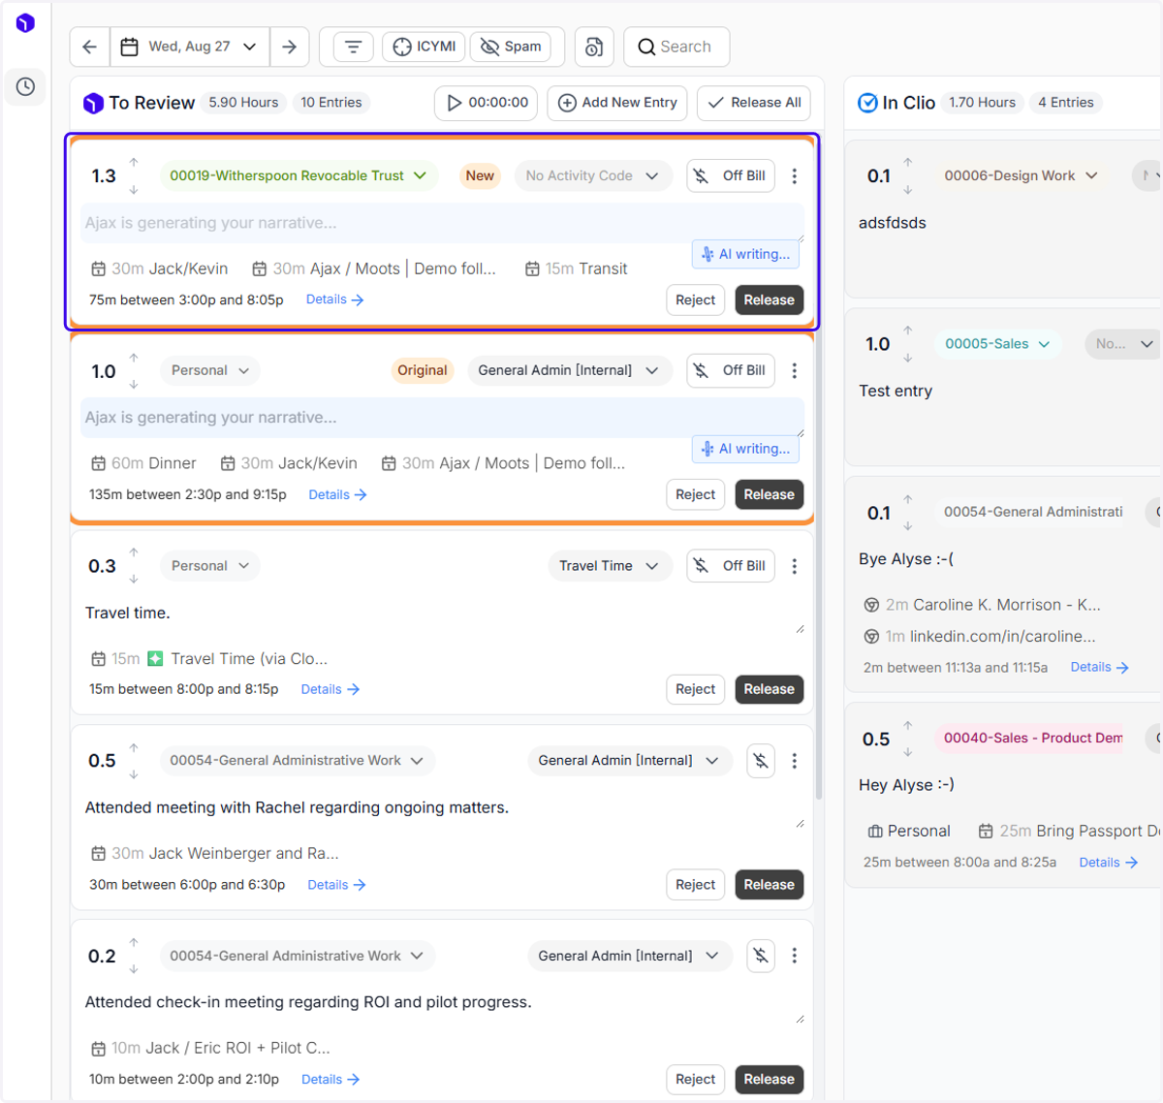
Task: Open the No Activity Code dropdown
Action: click(592, 175)
